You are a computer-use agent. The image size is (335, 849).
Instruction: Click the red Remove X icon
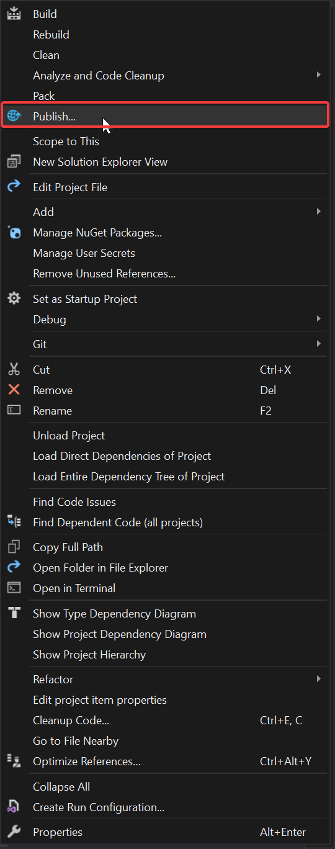pyautogui.click(x=14, y=390)
